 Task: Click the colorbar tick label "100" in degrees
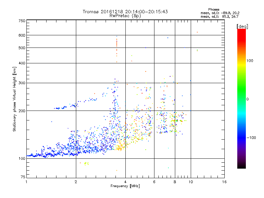(250, 61)
